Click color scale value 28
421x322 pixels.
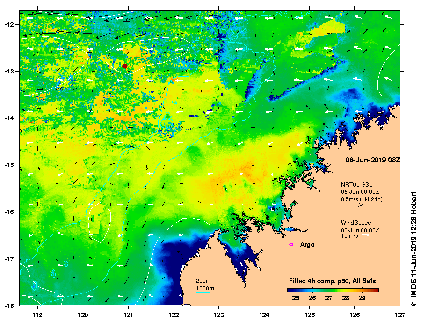tap(346, 298)
